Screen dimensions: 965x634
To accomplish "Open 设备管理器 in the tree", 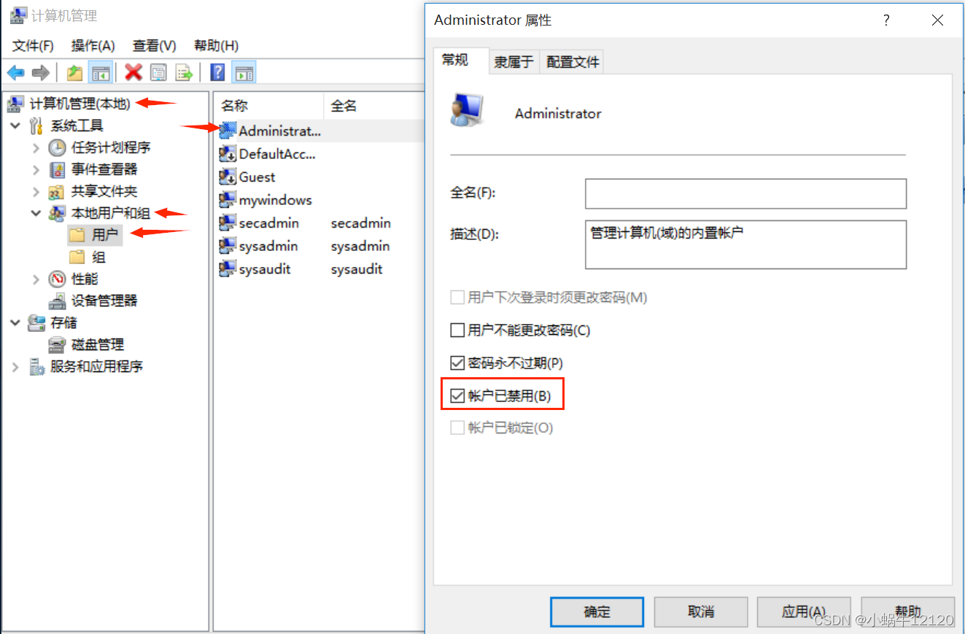I will [104, 301].
